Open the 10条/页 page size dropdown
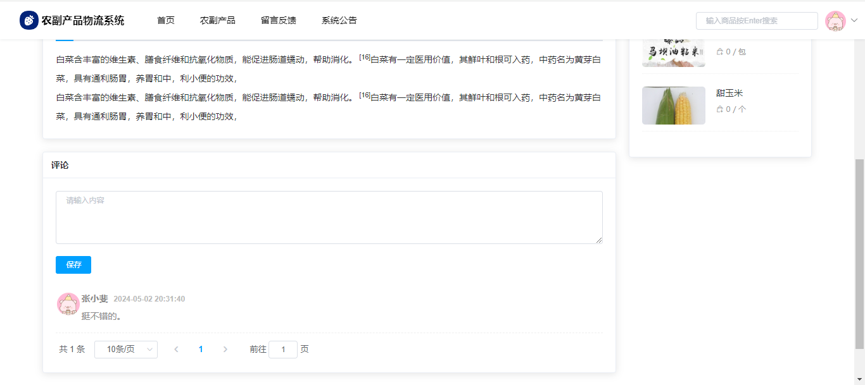Image resolution: width=865 pixels, height=385 pixels. 126,350
